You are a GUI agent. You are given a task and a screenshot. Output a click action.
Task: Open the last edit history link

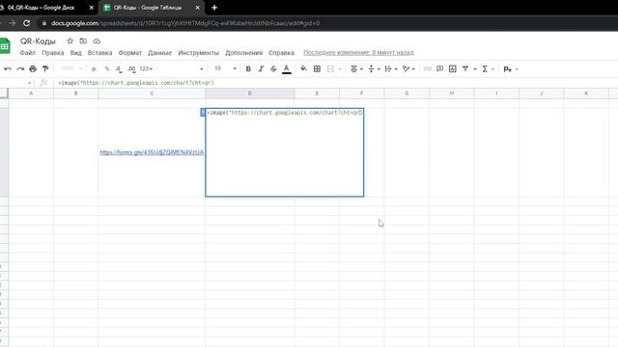(x=358, y=52)
